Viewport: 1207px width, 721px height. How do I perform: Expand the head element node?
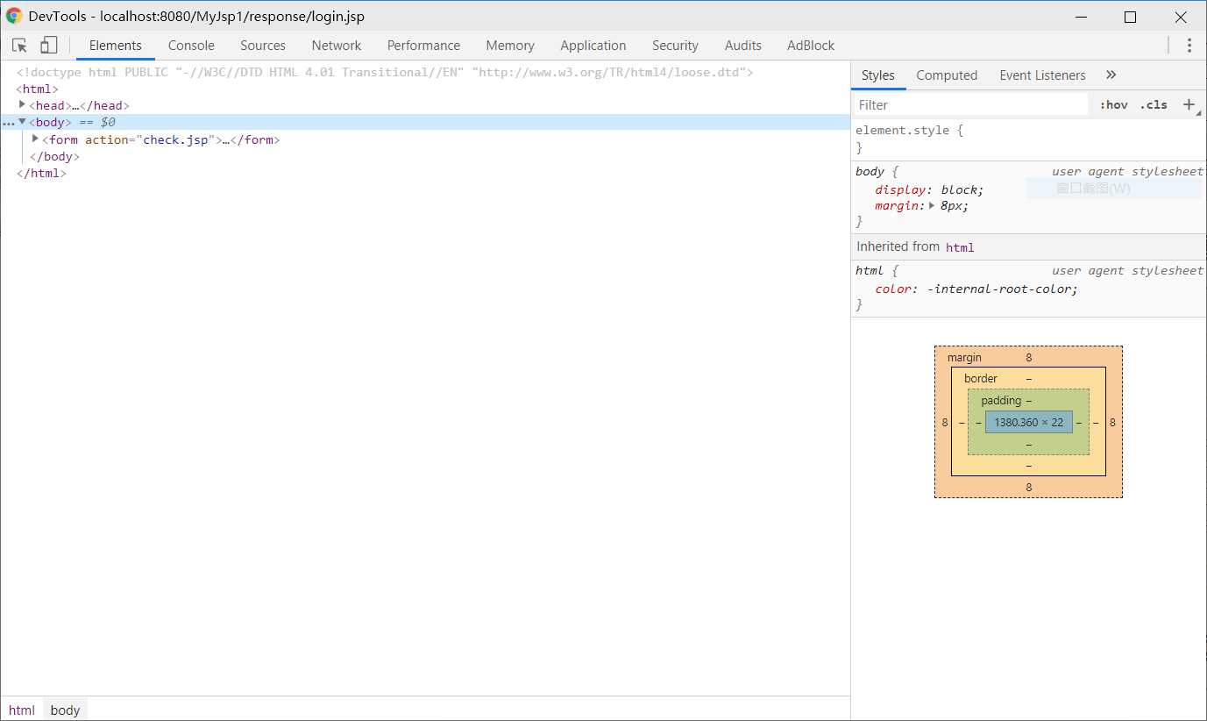tap(23, 104)
